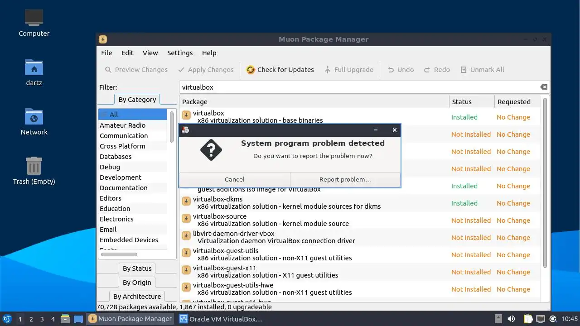Open the Lubuntu start menu

[x=7, y=319]
